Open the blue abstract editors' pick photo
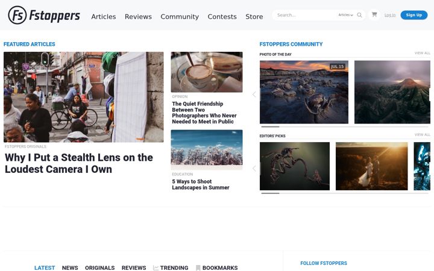 pos(422,166)
